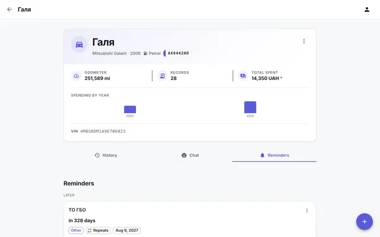Click the VIN number text

pyautogui.click(x=103, y=132)
